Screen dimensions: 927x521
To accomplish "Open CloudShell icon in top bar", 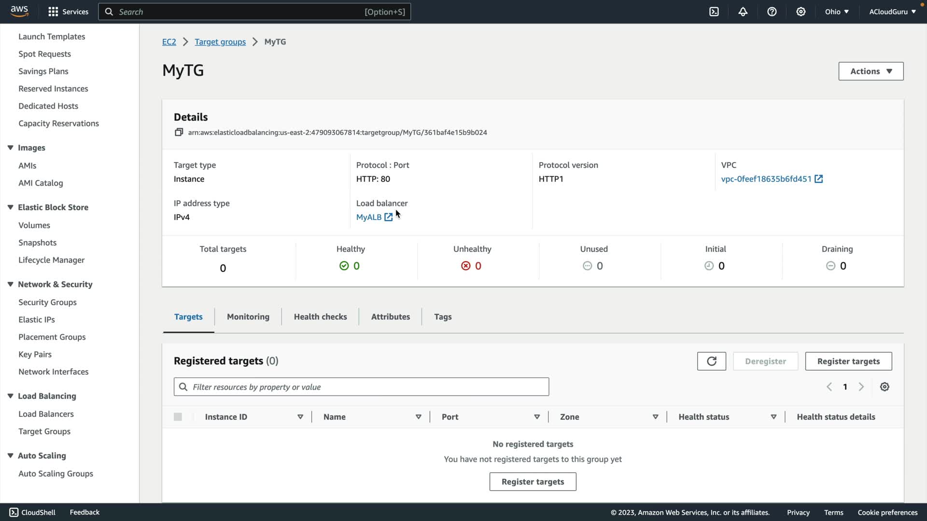I will coord(714,12).
